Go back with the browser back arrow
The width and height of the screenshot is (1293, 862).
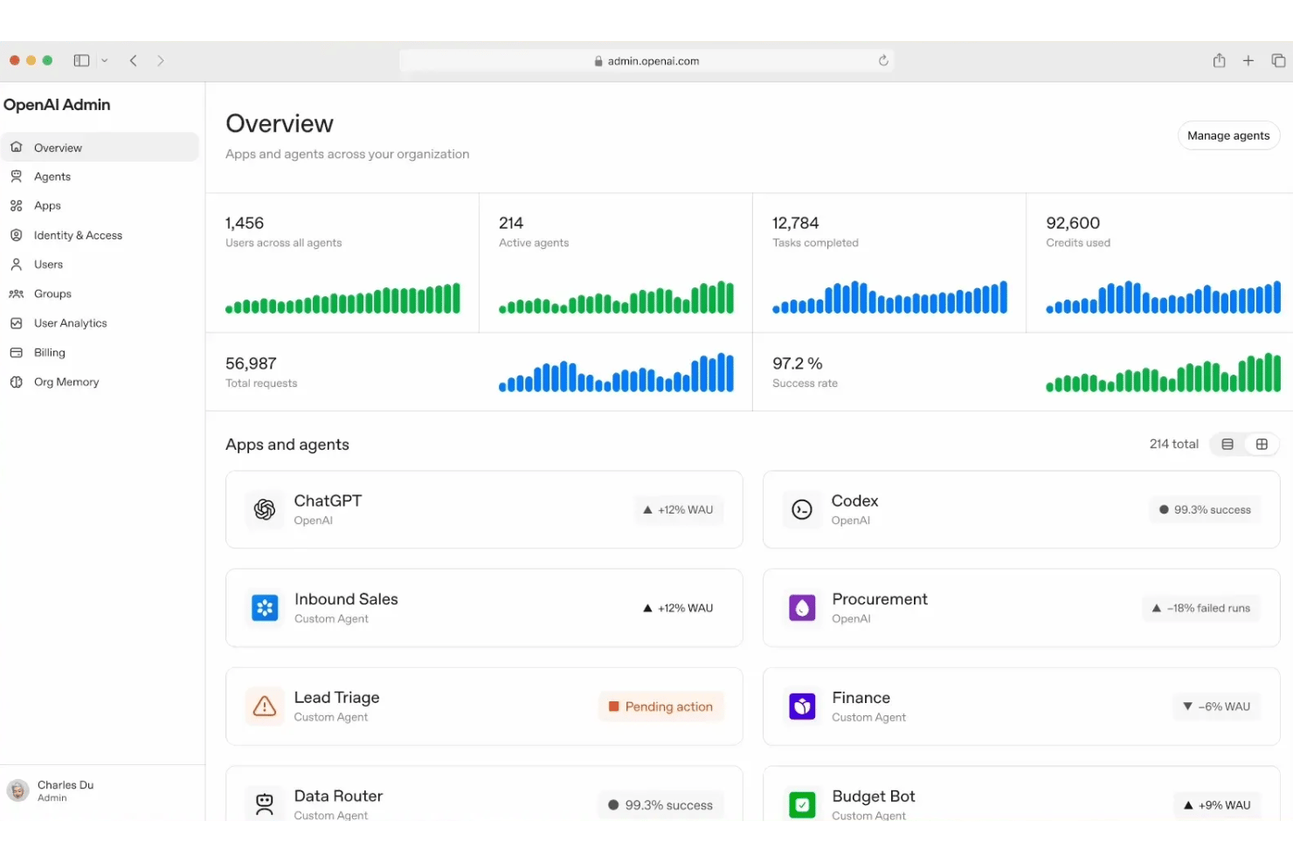click(134, 60)
